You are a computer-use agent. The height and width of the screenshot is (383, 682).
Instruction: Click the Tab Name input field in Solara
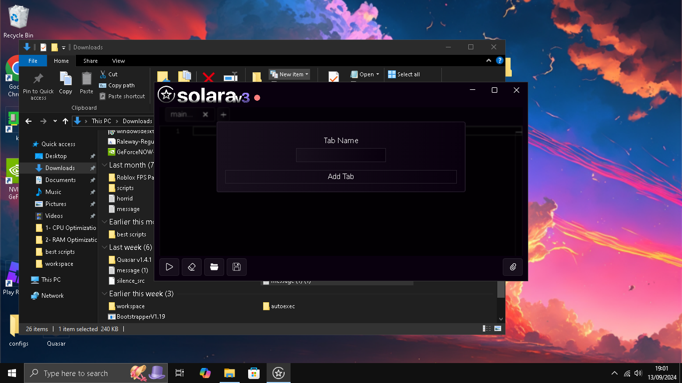[341, 155]
